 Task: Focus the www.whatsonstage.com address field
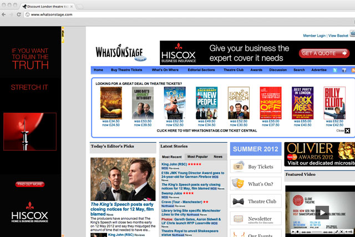click(x=190, y=14)
